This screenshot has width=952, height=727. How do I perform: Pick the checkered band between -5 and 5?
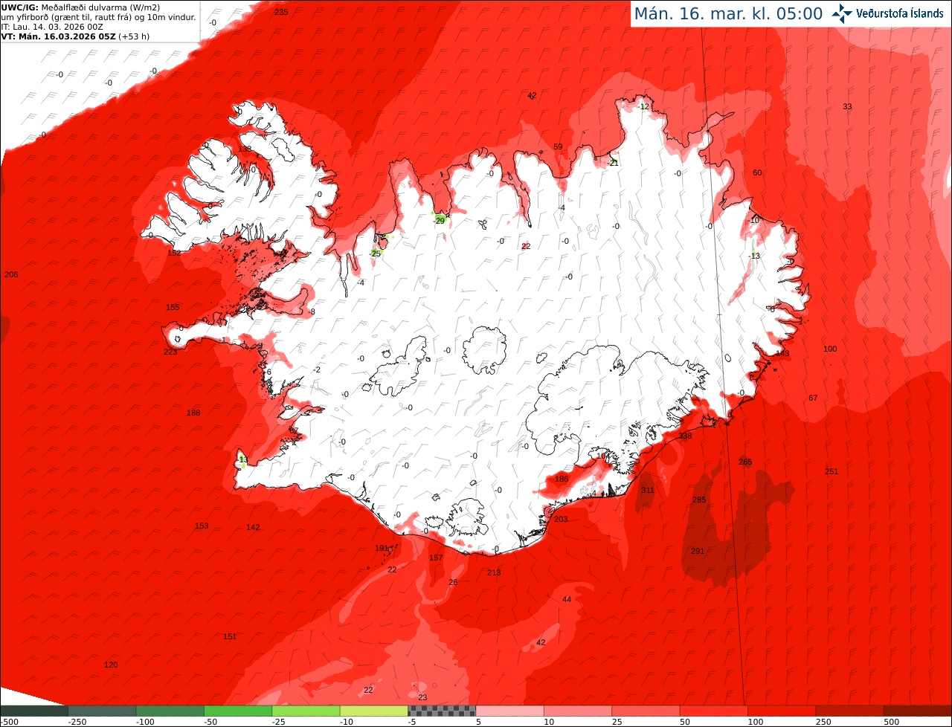pos(442,711)
